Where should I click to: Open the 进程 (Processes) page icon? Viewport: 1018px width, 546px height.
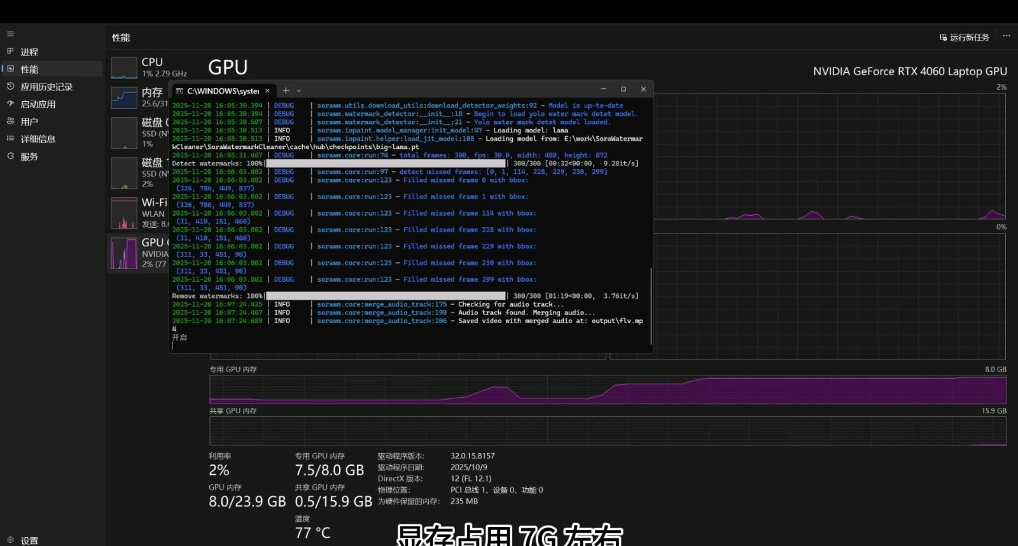point(10,52)
